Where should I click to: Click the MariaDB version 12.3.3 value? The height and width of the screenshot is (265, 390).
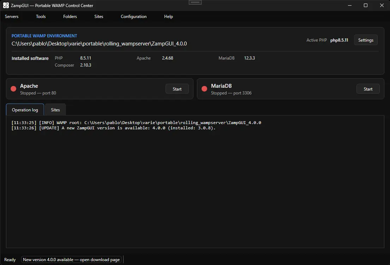click(x=249, y=58)
